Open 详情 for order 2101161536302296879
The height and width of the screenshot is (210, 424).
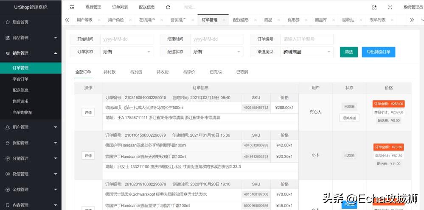(x=88, y=155)
